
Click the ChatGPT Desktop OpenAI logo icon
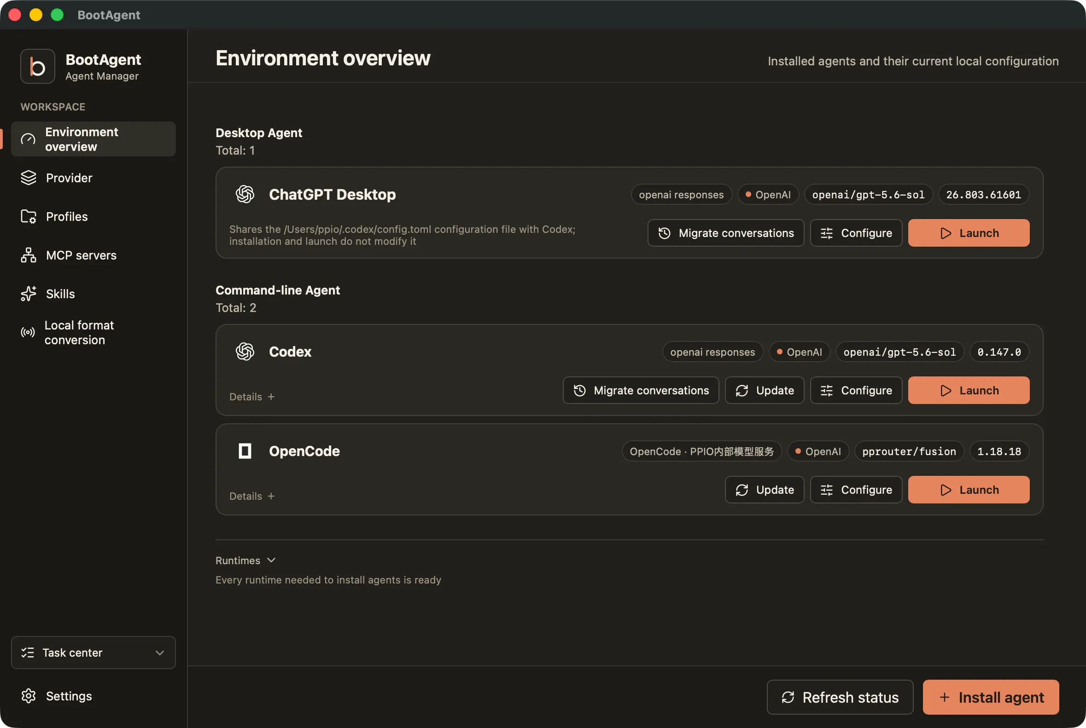(x=245, y=195)
